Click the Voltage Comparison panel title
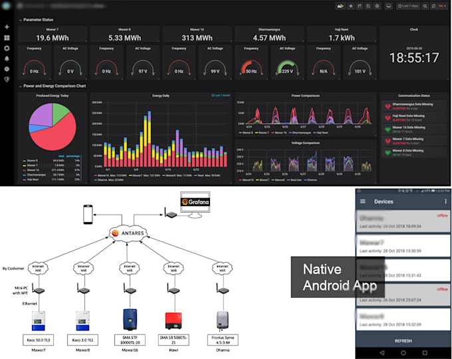The width and height of the screenshot is (452, 359). point(306,143)
